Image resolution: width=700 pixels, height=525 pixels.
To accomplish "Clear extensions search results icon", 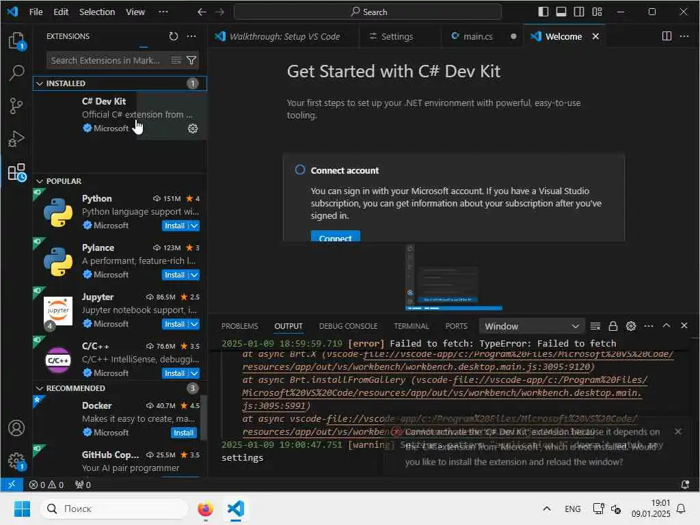I will pos(176,60).
